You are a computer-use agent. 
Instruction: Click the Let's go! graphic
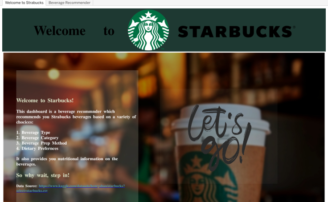pos(219,137)
